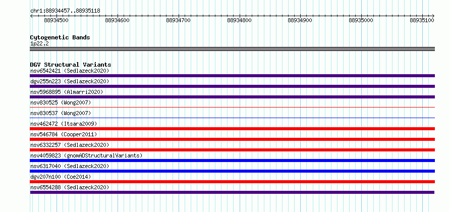Open the nsv6554288 (Sedlazeck2020) label
Image resolution: width=449 pixels, height=212 pixels.
pyautogui.click(x=70, y=187)
